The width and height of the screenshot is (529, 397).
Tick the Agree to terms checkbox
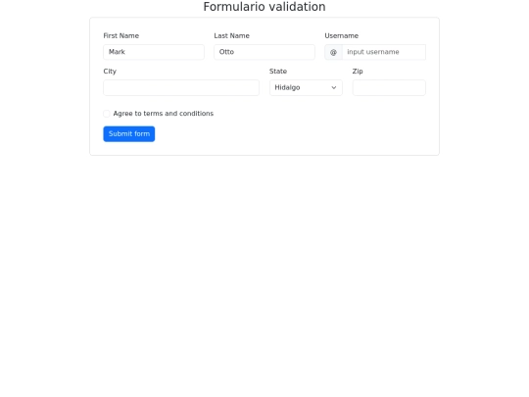click(x=107, y=114)
